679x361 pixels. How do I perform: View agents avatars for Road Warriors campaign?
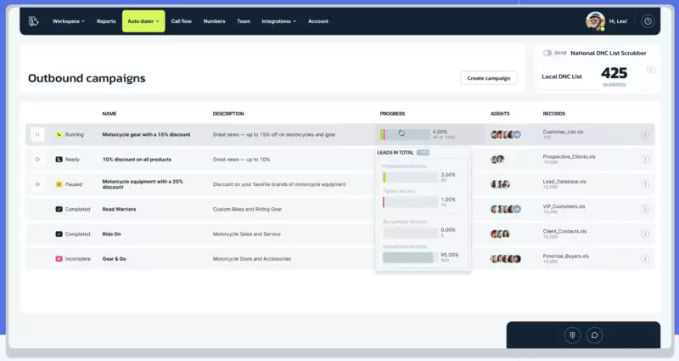tap(505, 209)
